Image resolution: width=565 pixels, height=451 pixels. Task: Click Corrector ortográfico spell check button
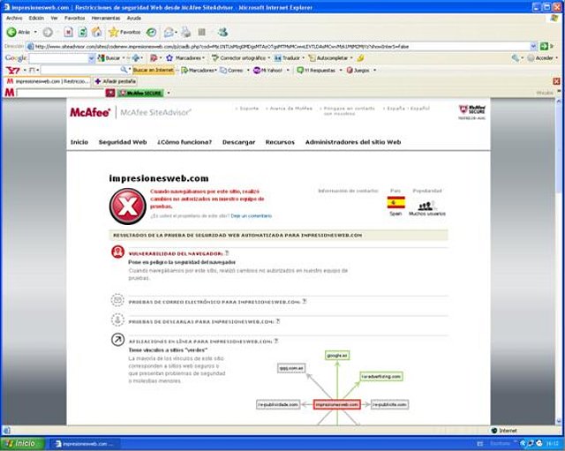pyautogui.click(x=239, y=58)
